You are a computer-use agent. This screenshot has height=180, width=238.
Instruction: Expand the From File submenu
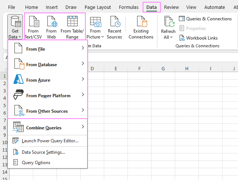tap(47, 49)
